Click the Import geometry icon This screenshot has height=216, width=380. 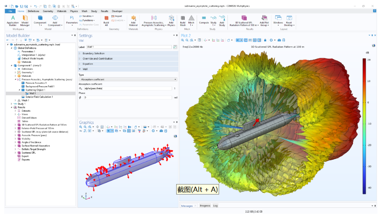click(117, 16)
